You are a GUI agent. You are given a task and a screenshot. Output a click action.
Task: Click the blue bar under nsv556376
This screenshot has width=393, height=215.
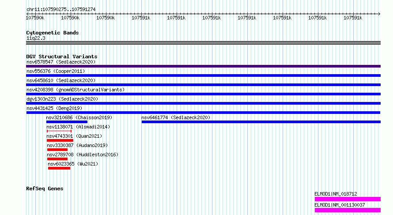click(x=203, y=75)
